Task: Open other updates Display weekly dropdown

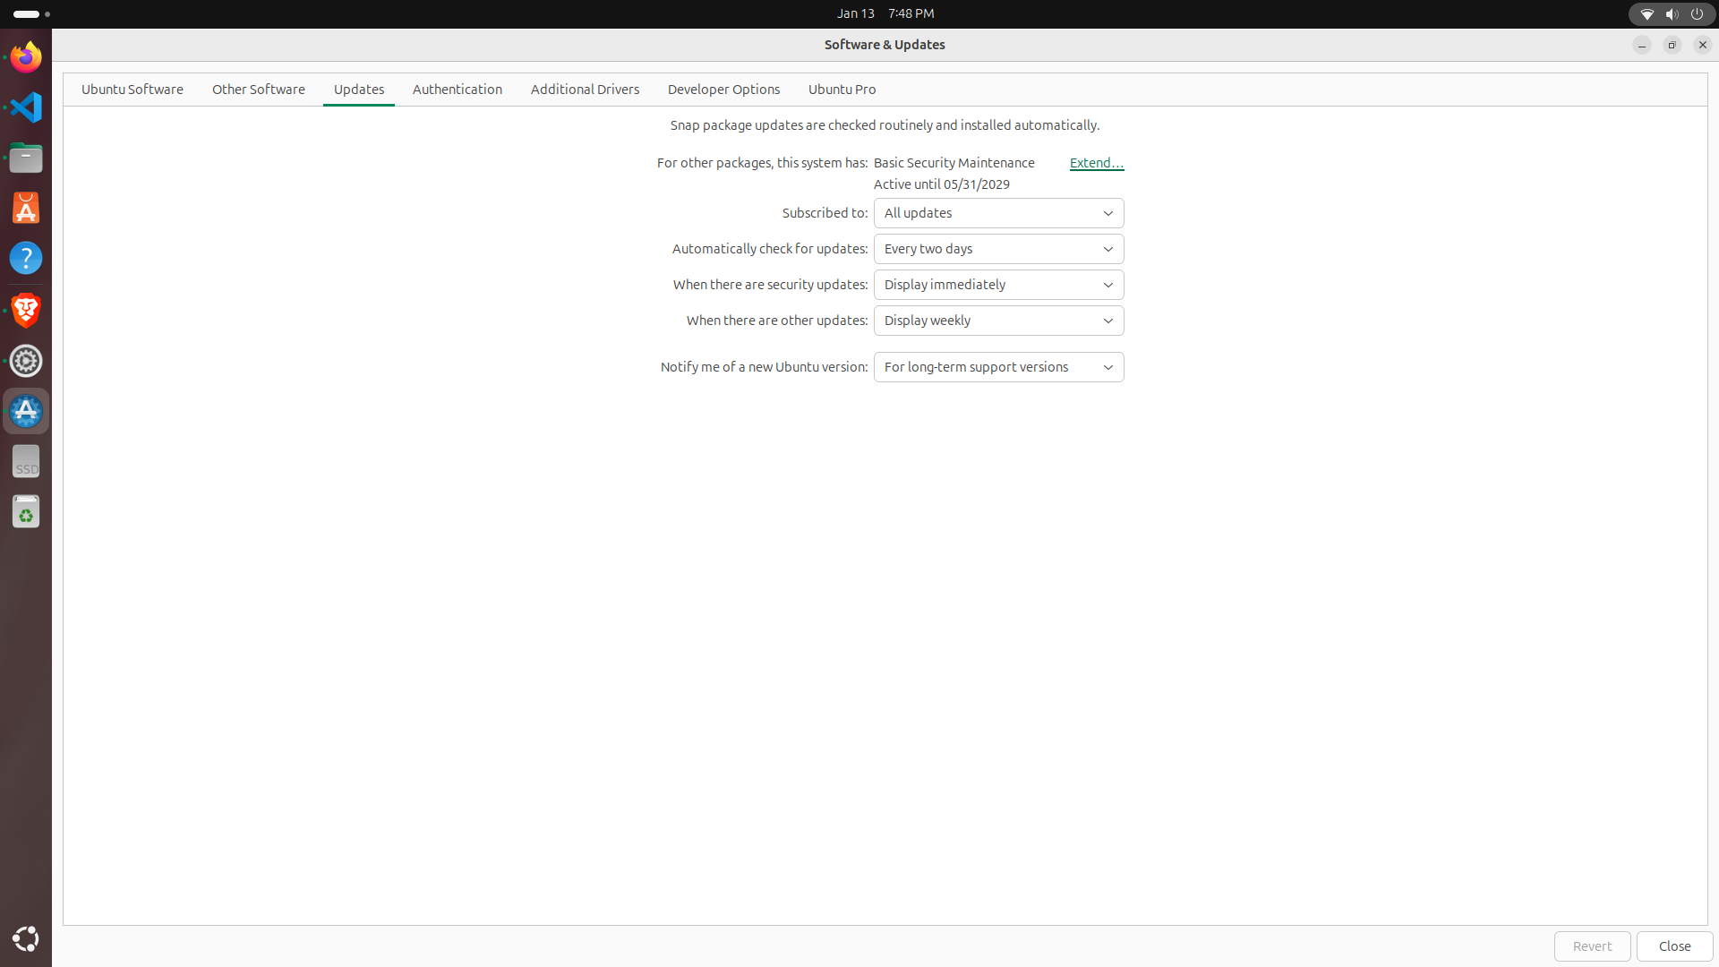Action: pos(998,321)
